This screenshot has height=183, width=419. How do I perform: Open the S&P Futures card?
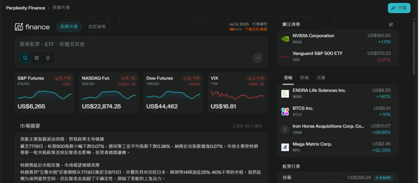(x=44, y=93)
